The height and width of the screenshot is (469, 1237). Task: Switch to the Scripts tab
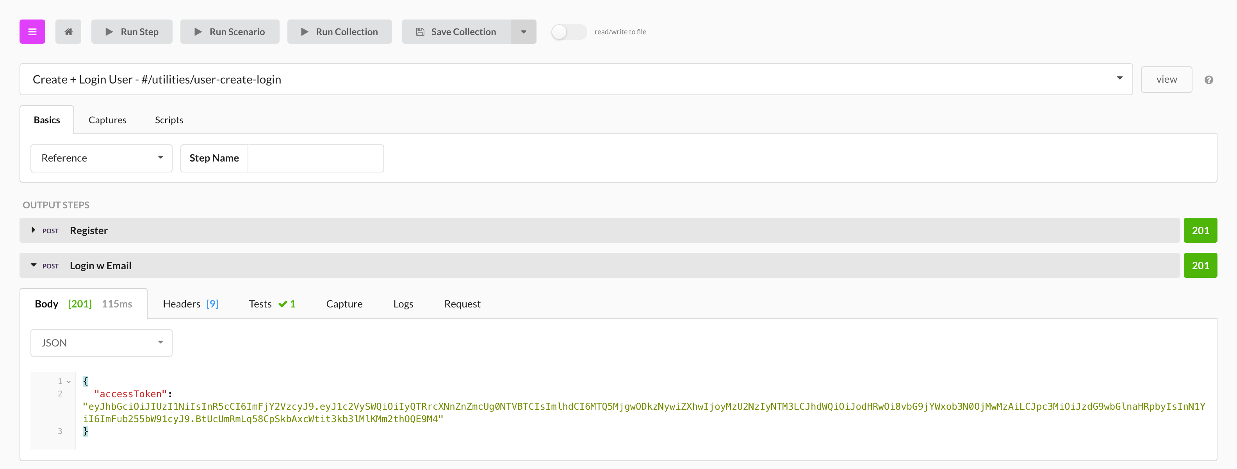tap(169, 120)
